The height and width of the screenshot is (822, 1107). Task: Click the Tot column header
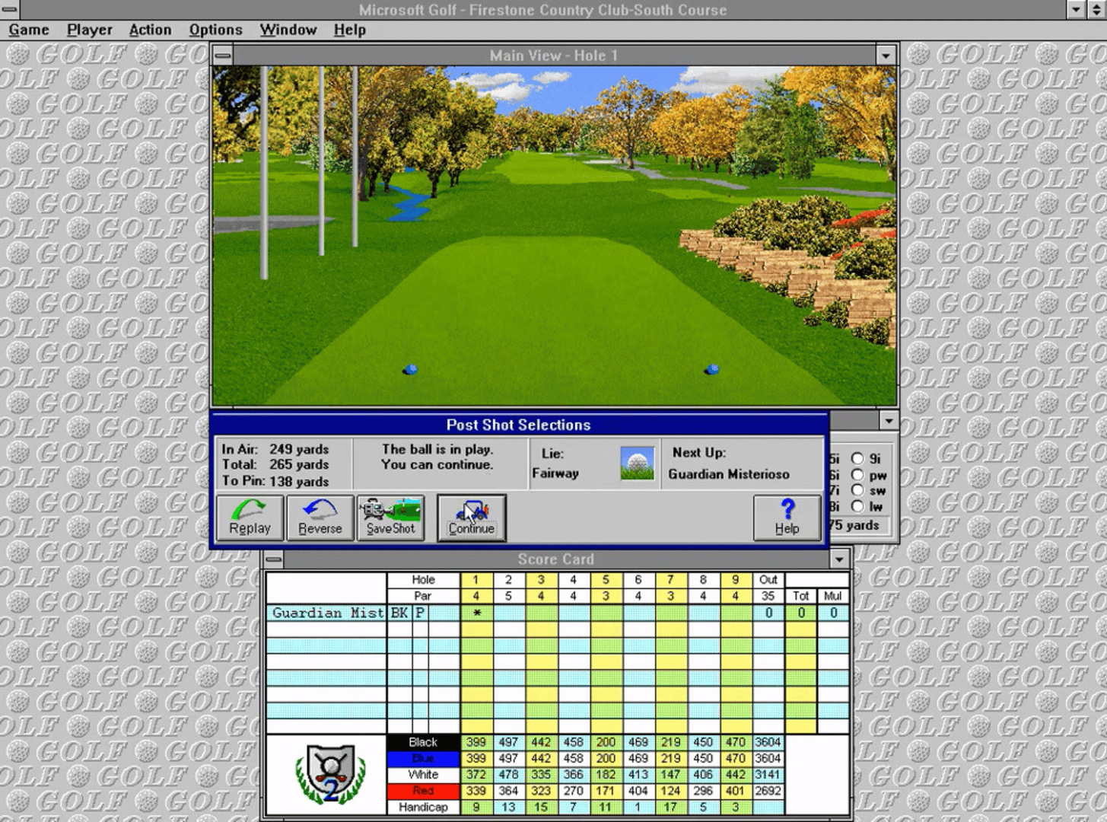tap(800, 596)
